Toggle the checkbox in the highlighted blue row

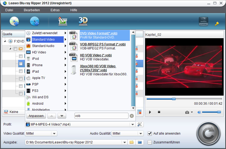(x=21, y=64)
